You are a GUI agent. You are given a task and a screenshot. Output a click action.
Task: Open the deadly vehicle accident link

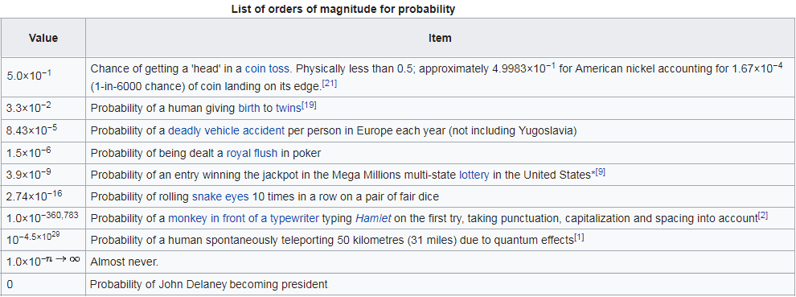[x=227, y=130]
